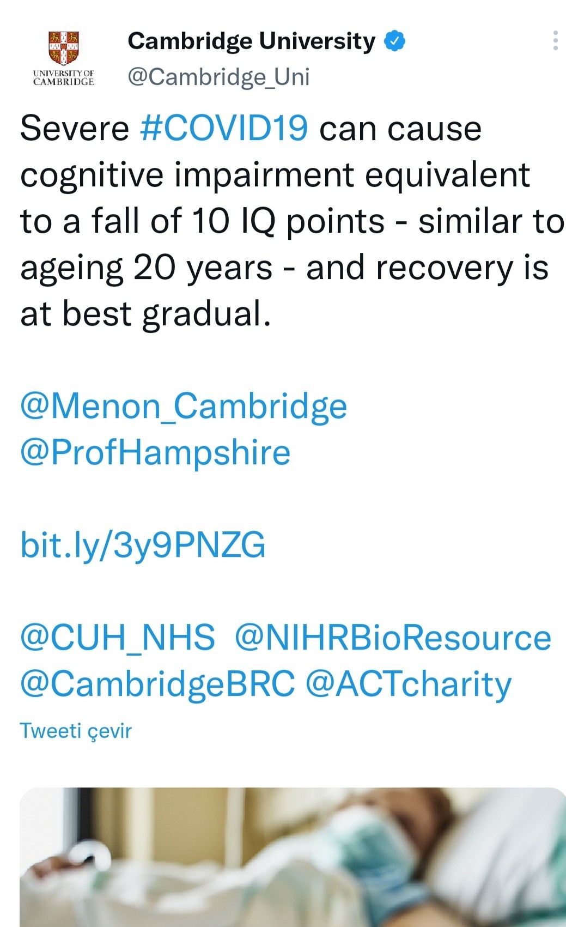Open the three-dot more options menu
566x927 pixels.
pyautogui.click(x=555, y=41)
